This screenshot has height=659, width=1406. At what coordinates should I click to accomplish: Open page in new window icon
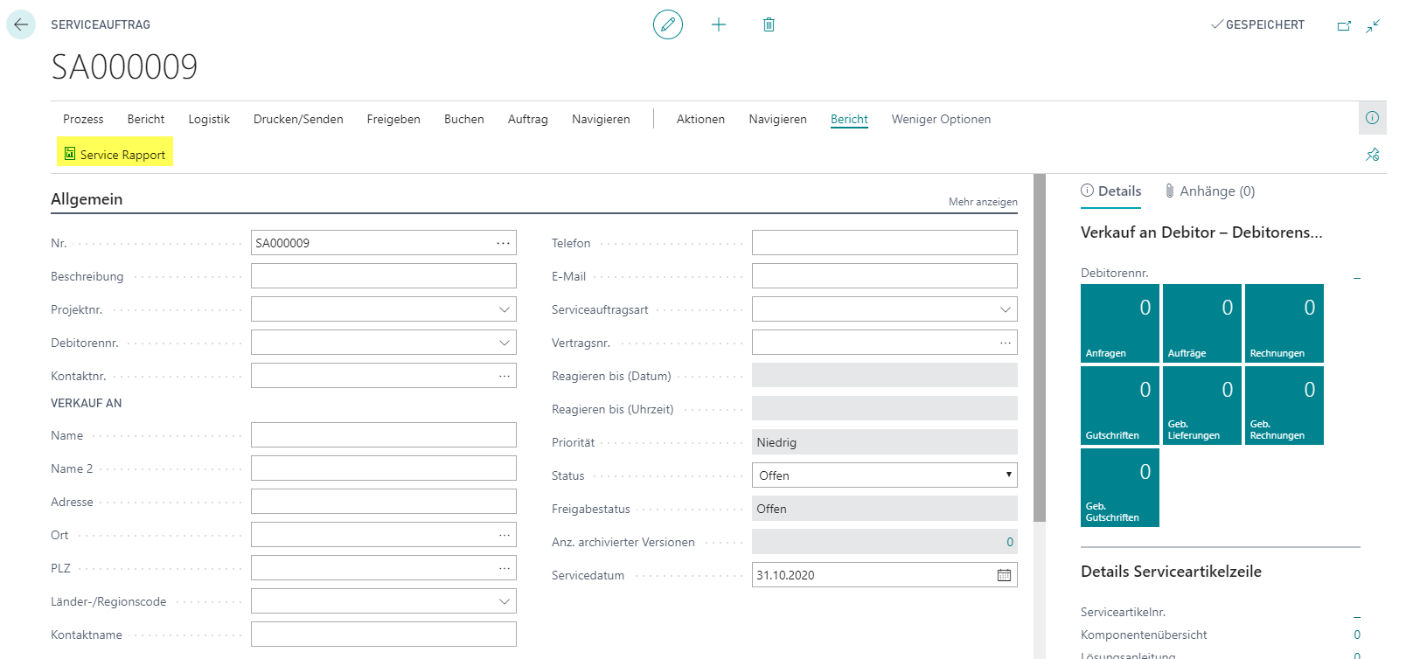[1344, 25]
